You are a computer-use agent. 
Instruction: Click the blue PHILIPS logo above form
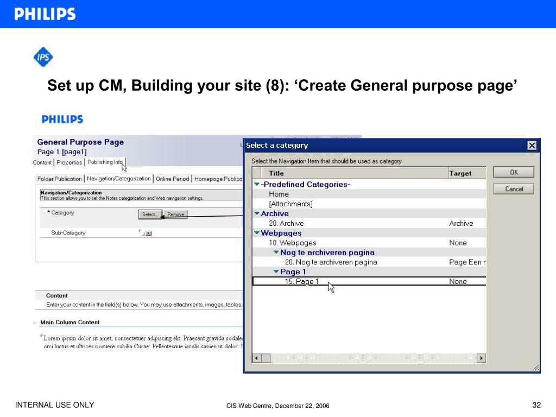pos(62,119)
